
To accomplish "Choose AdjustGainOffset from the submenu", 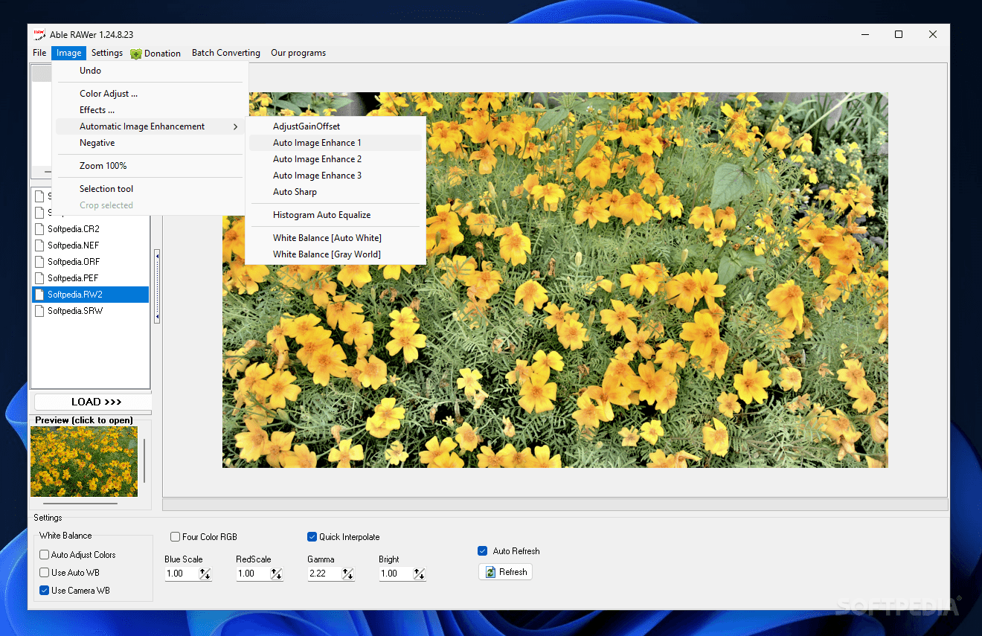I will (x=336, y=126).
